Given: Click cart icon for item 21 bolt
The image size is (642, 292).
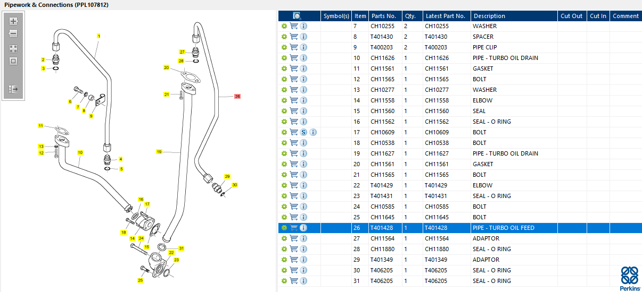Looking at the screenshot, I should 294,175.
